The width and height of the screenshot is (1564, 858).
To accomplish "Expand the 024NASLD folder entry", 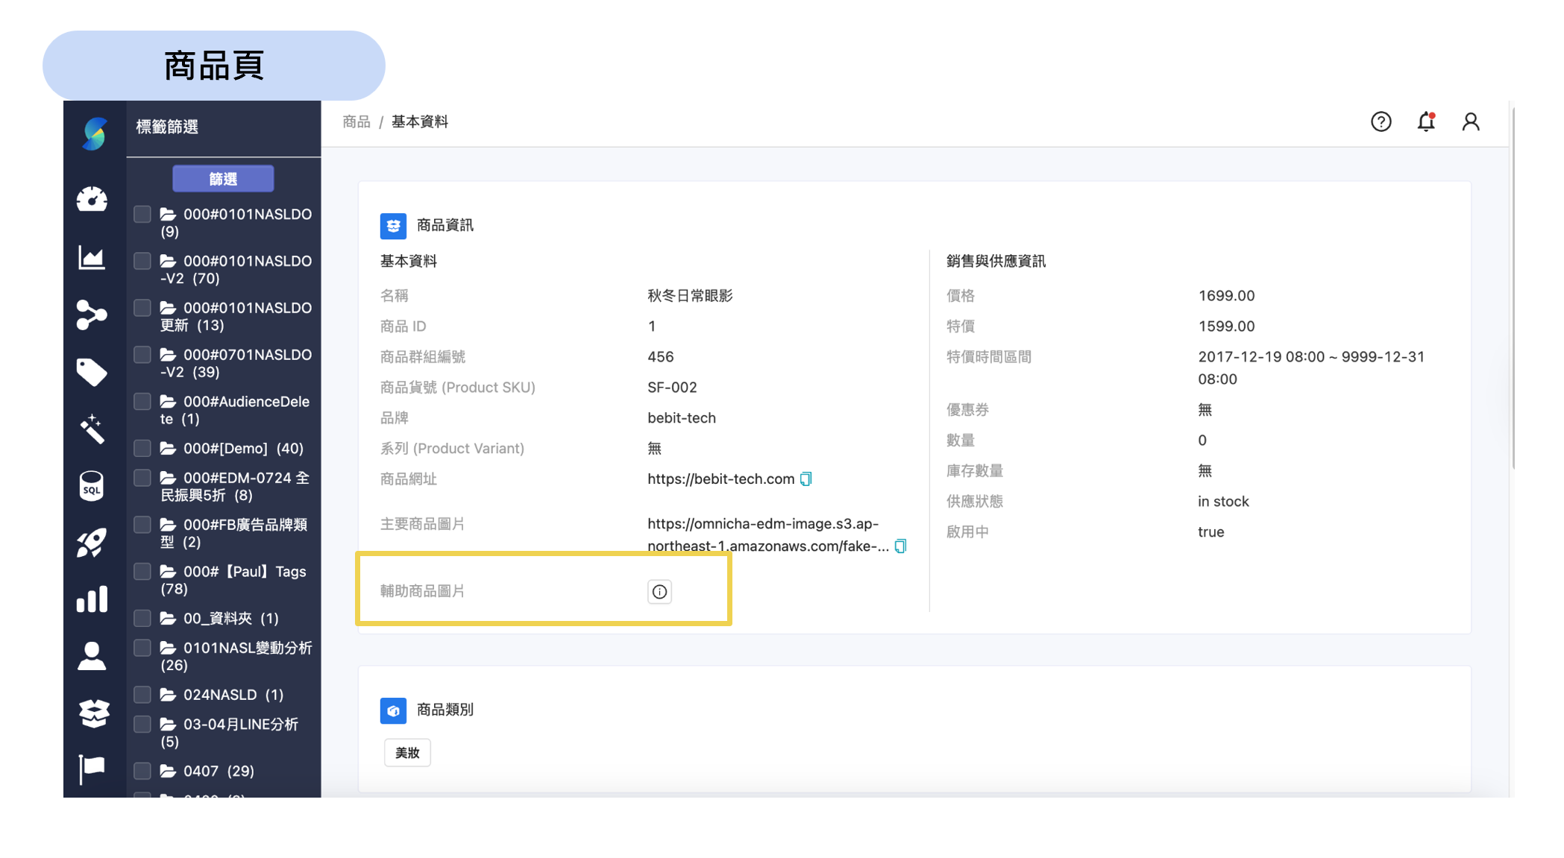I will 167,694.
